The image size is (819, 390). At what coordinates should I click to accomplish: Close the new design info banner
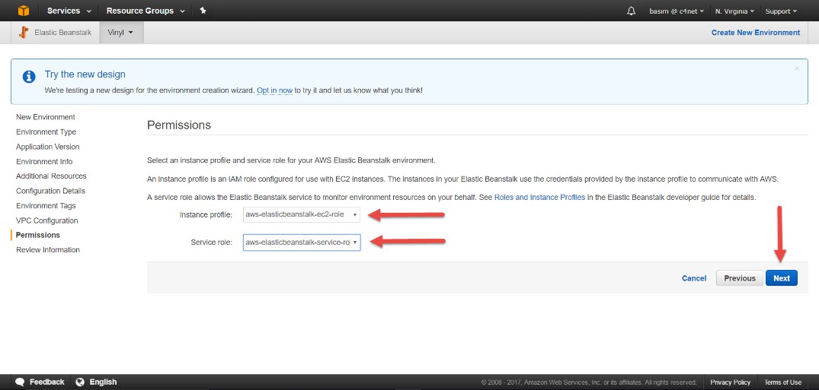(797, 68)
